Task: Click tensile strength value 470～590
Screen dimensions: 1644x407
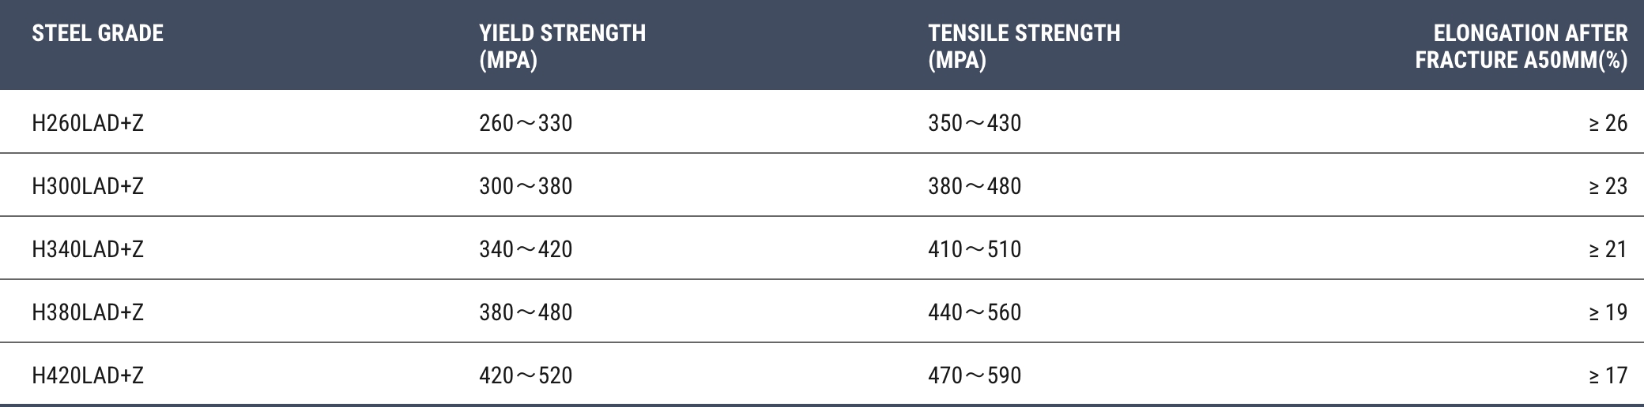Action: tap(975, 375)
